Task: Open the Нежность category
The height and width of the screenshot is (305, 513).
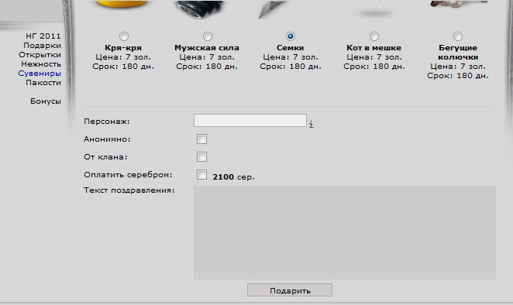Action: point(41,64)
